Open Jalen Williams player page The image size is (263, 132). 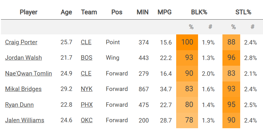point(25,120)
